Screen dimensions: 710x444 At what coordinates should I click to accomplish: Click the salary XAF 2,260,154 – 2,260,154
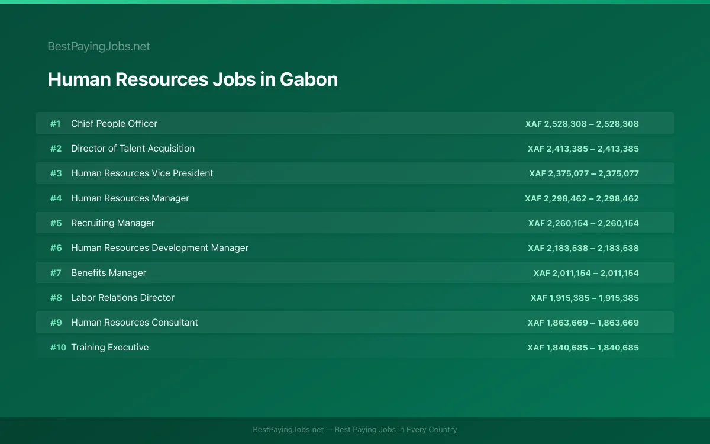pos(583,223)
